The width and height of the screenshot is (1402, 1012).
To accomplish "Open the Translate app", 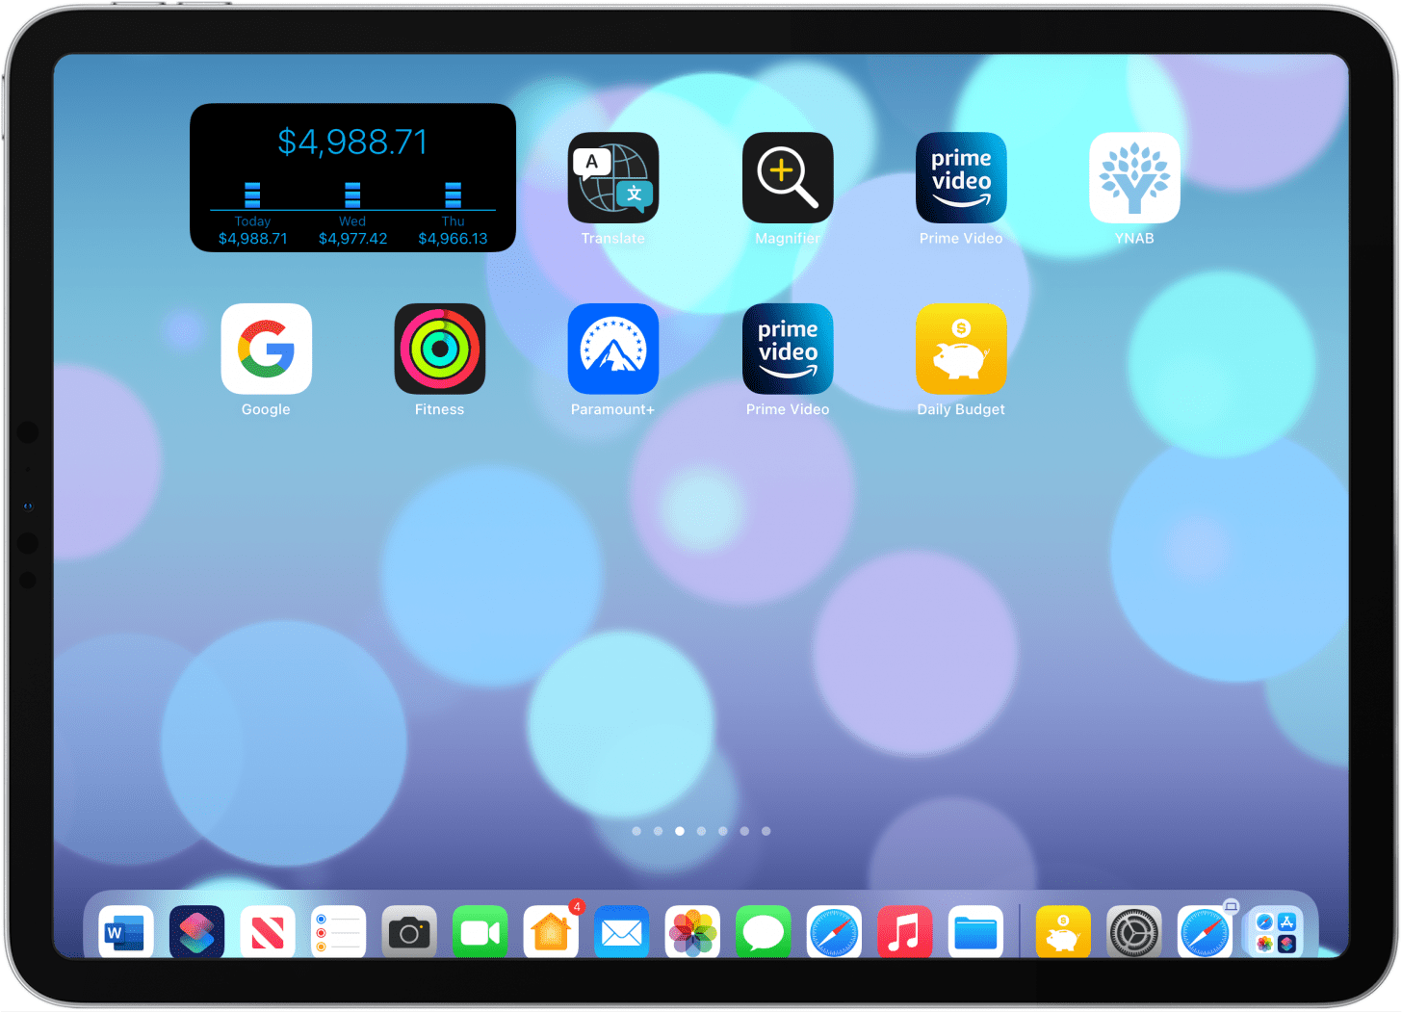I will (x=613, y=178).
